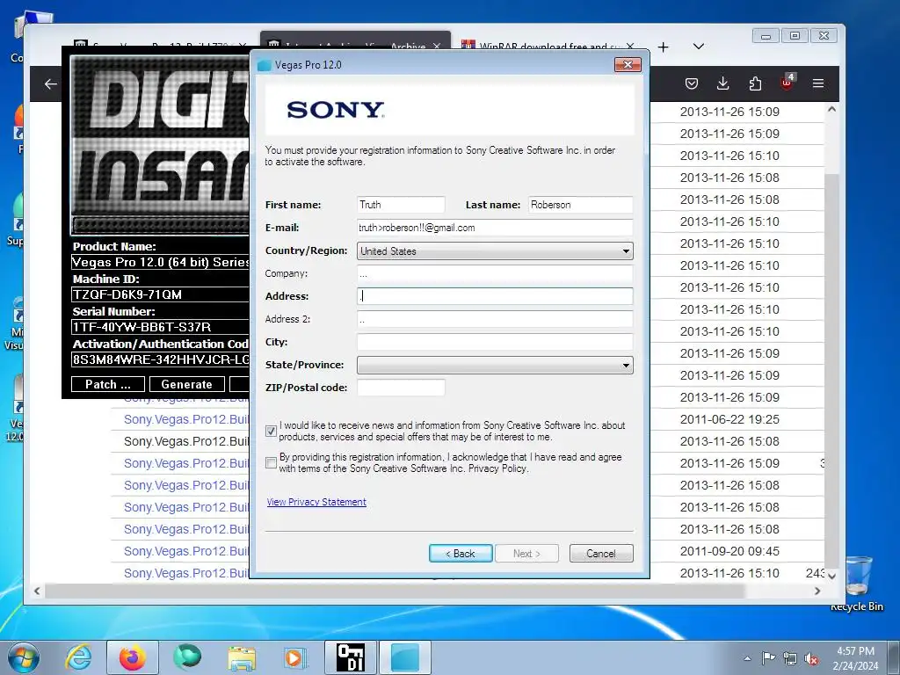
Task: Click the ZIP/Postal code field
Action: pos(401,388)
